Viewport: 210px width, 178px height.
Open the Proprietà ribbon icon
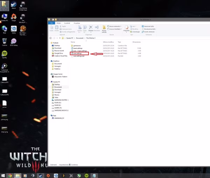tap(126, 29)
